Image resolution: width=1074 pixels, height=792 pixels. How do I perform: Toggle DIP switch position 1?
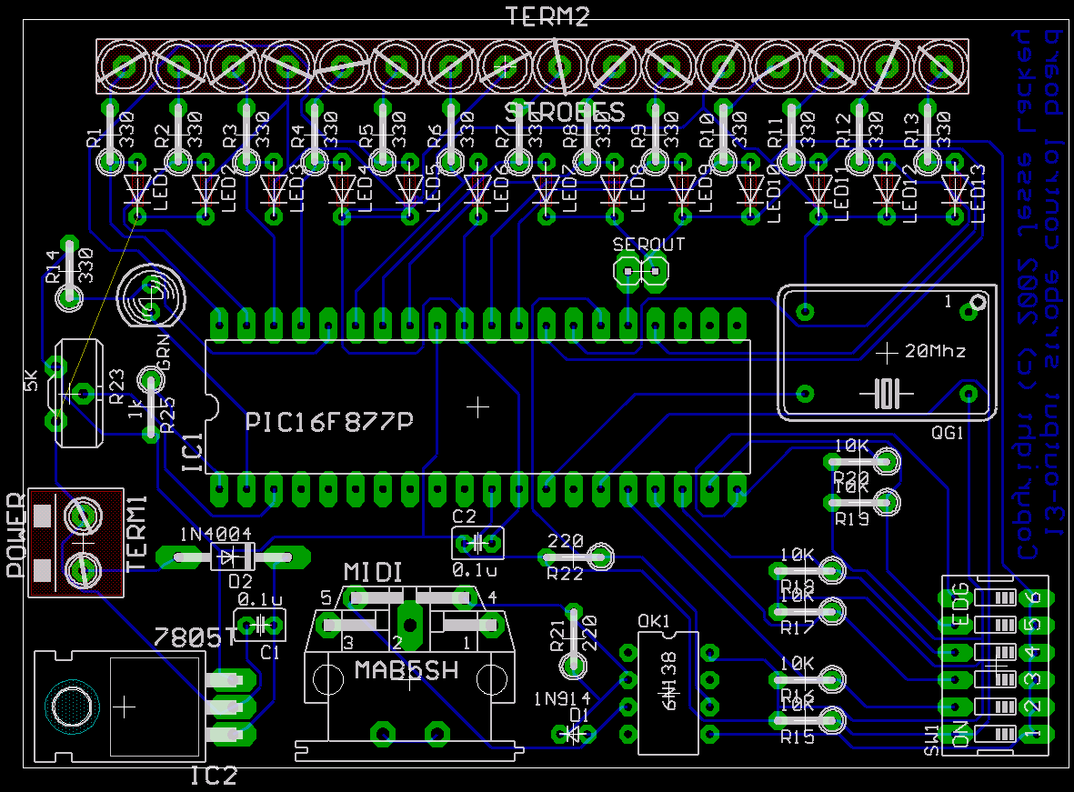(996, 734)
